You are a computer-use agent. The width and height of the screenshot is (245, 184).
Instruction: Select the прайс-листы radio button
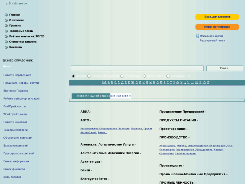click(x=144, y=76)
